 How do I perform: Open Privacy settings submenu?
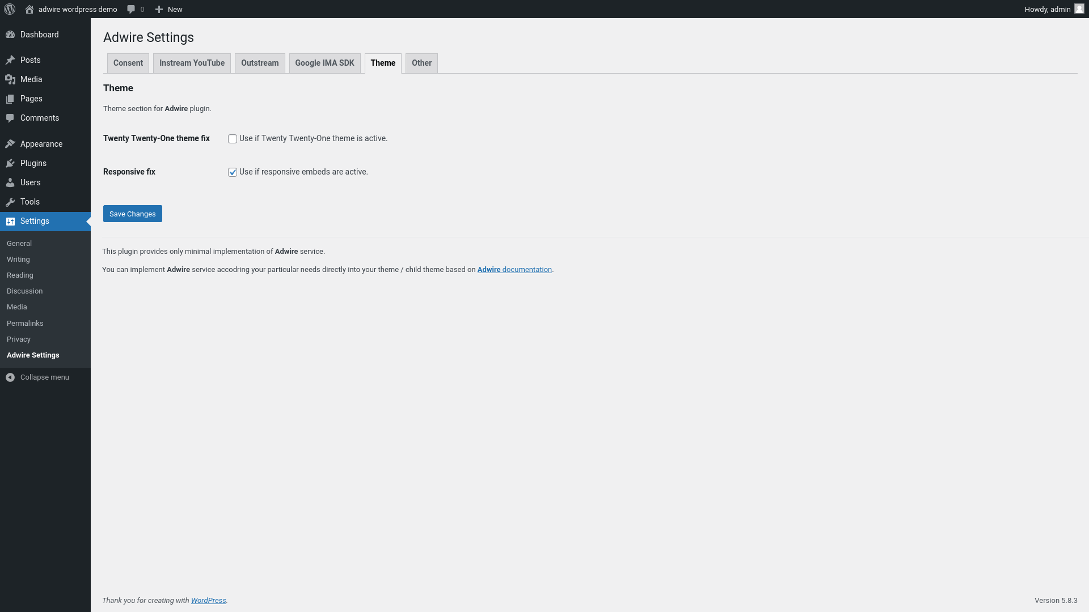coord(19,339)
